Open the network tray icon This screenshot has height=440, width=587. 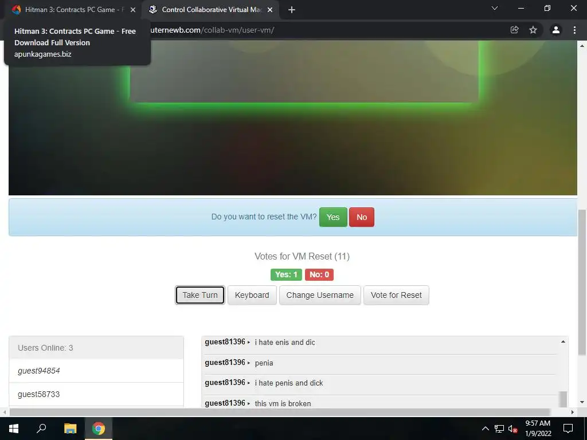(x=499, y=429)
